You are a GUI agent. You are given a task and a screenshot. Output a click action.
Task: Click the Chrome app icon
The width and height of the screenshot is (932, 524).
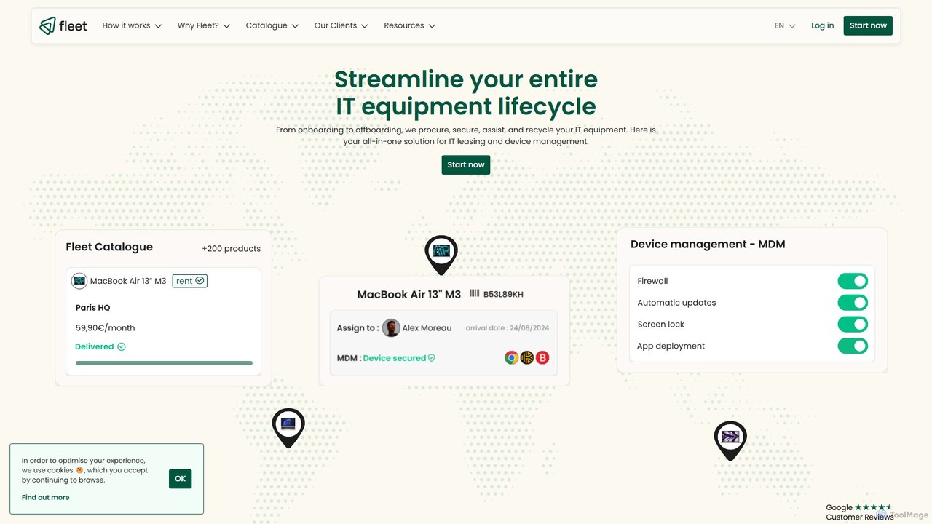(511, 357)
